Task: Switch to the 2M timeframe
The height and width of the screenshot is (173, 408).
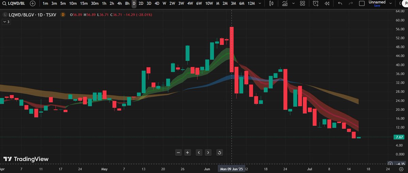Action: coord(225,3)
